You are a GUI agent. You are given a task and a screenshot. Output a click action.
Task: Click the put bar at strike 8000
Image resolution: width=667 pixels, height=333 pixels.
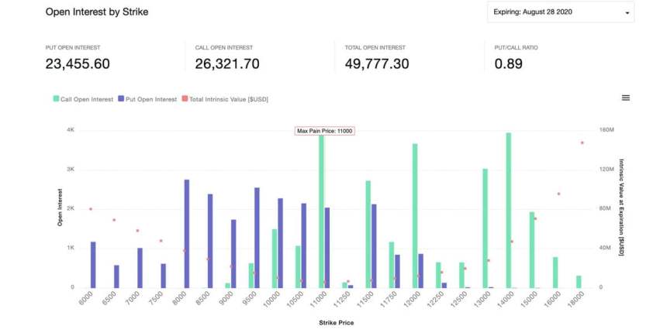tap(187, 233)
